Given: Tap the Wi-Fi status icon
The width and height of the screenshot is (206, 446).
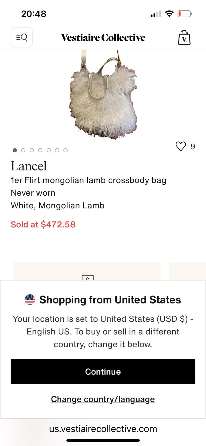Looking at the screenshot, I should pyautogui.click(x=169, y=14).
